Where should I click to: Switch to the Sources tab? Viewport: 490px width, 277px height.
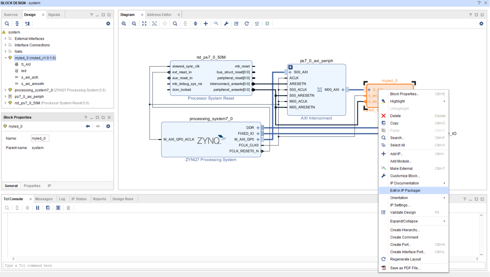tap(11, 15)
